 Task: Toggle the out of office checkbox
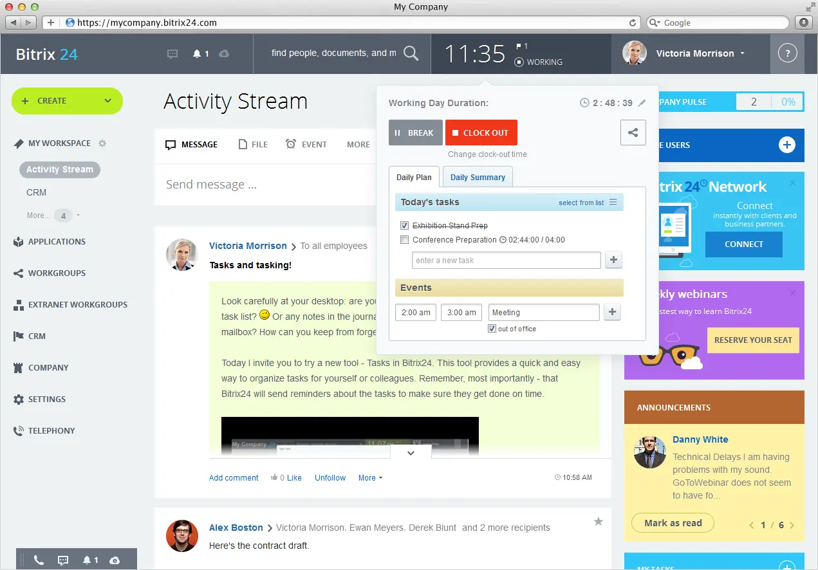(492, 329)
